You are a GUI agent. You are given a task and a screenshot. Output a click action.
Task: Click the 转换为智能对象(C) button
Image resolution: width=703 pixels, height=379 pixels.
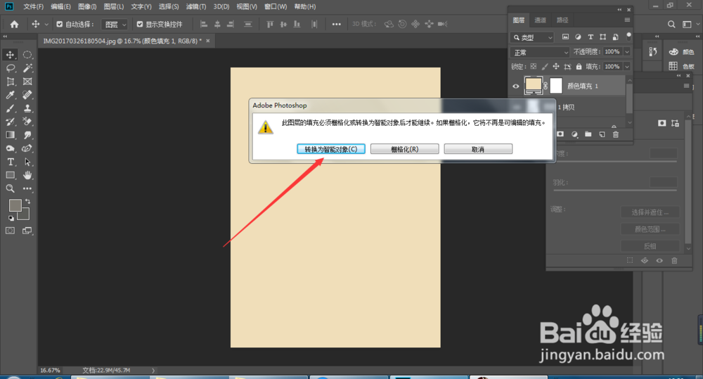tap(331, 149)
